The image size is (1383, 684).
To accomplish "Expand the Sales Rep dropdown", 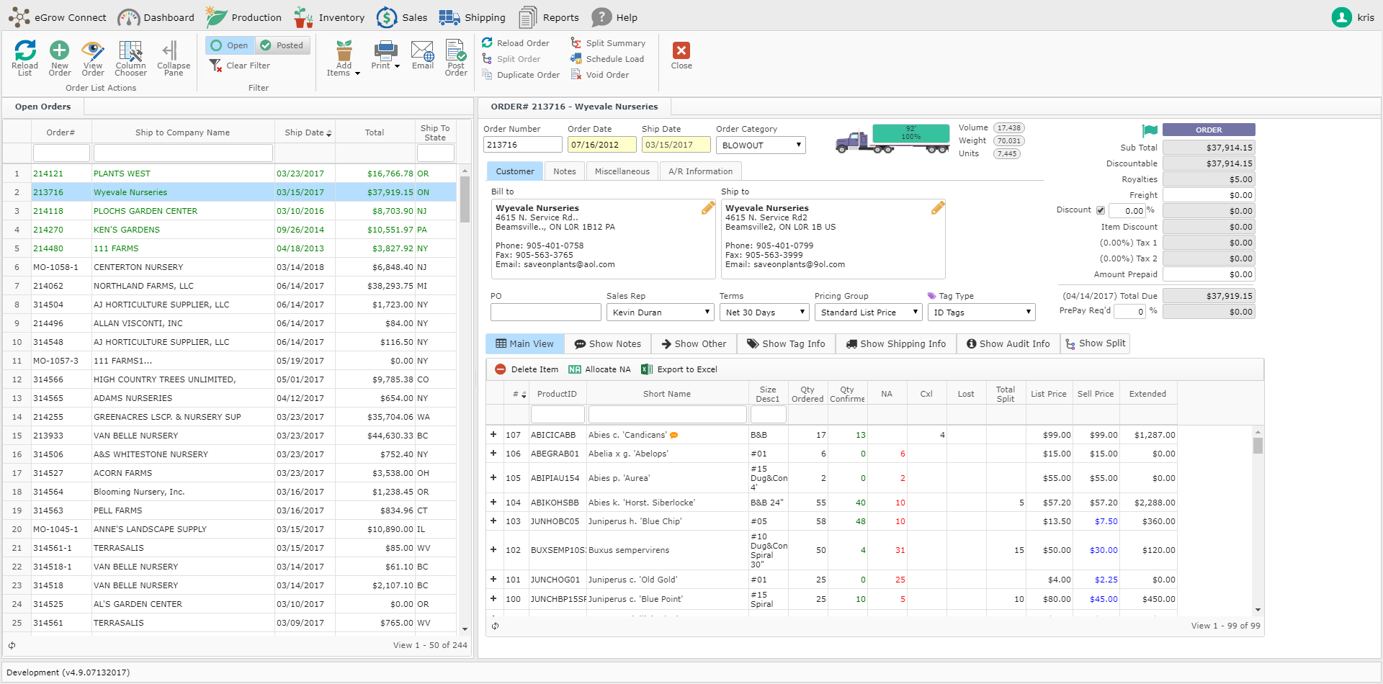I will click(660, 312).
